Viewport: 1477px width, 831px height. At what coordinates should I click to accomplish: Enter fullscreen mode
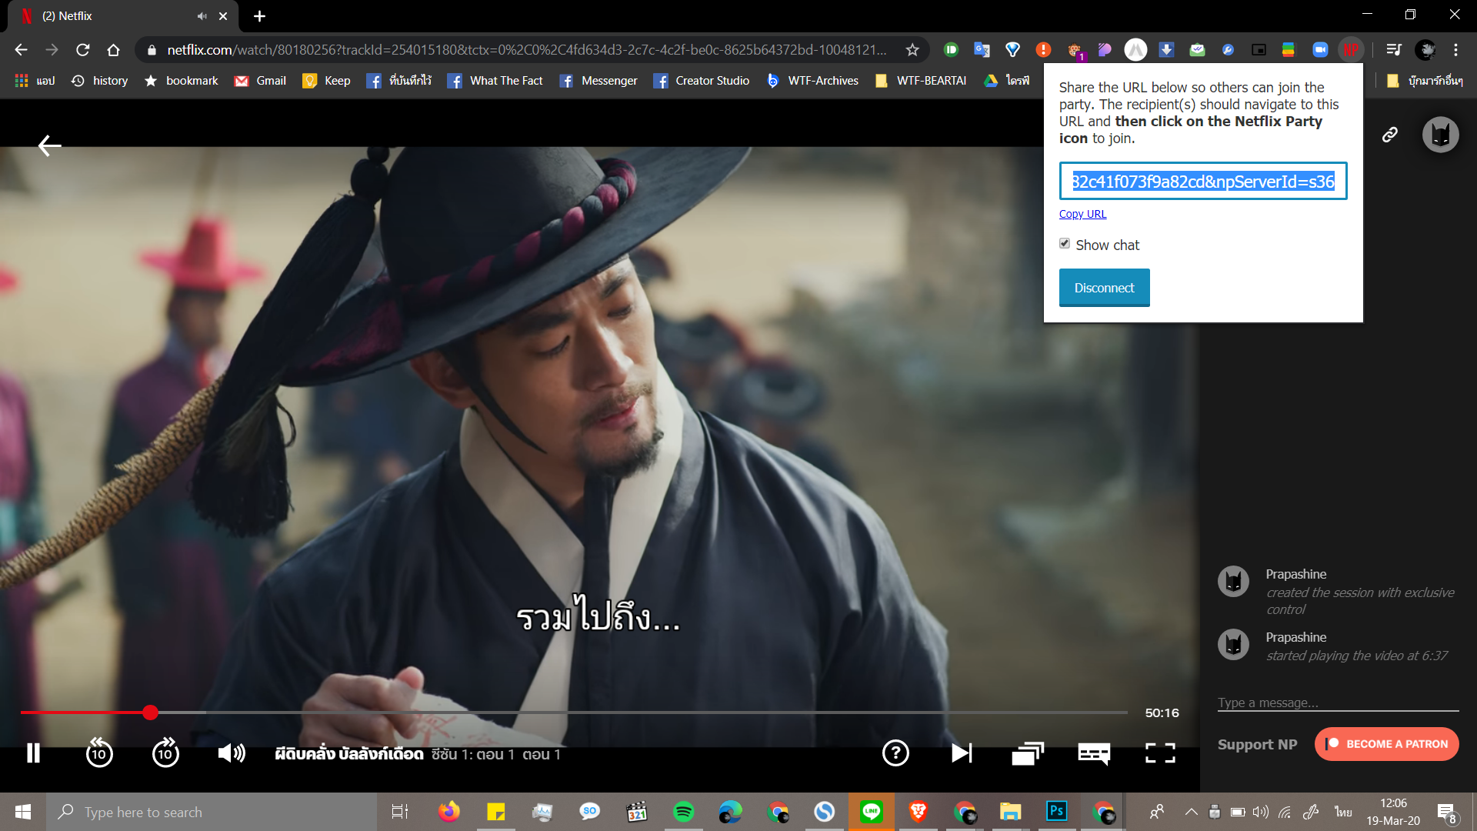click(1160, 753)
